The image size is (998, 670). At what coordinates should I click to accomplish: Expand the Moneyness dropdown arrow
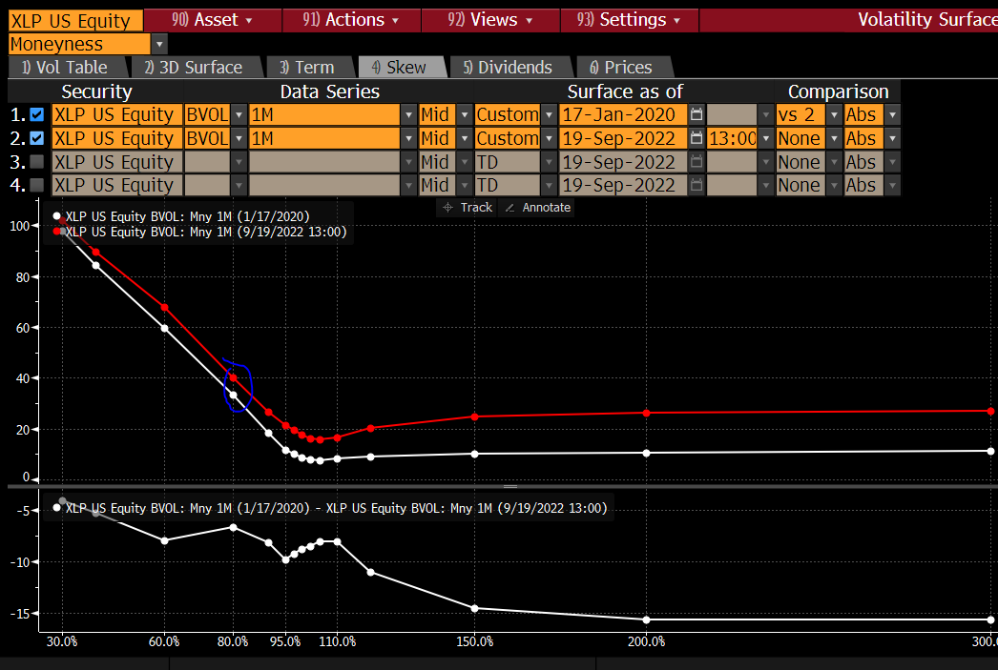(159, 45)
